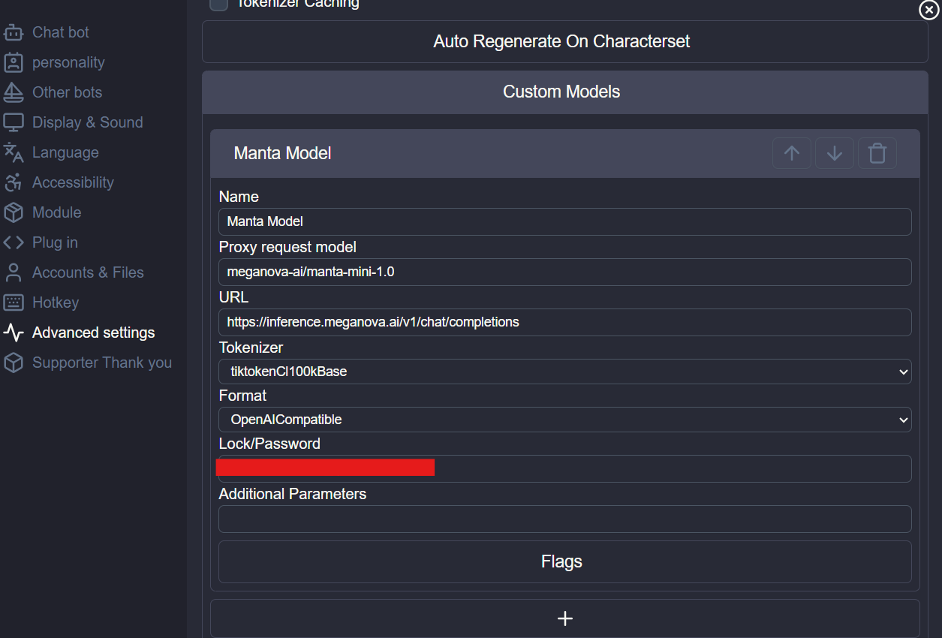Expand the Tokenizer dropdown

pyautogui.click(x=564, y=372)
